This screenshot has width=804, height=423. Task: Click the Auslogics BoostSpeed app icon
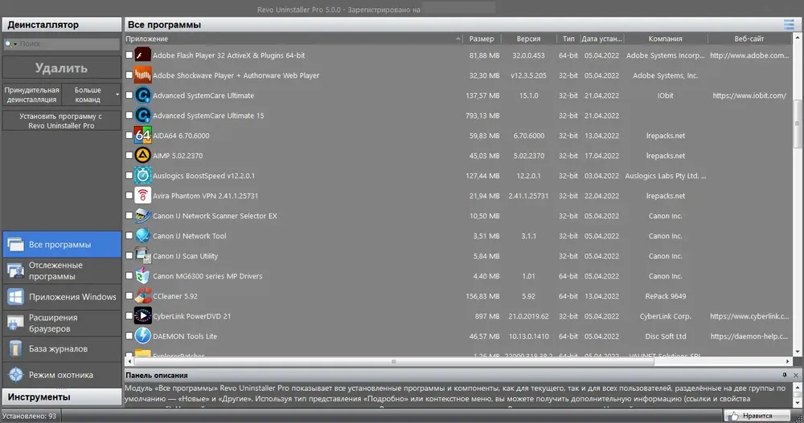142,175
